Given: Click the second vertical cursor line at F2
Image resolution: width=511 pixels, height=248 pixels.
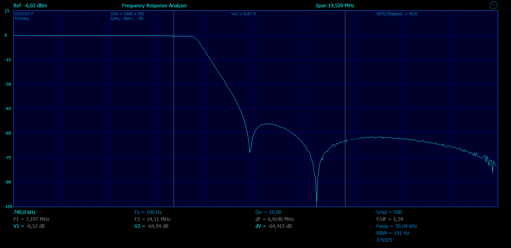Looking at the screenshot, I should pos(345,108).
